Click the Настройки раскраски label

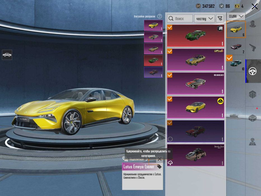(x=144, y=16)
